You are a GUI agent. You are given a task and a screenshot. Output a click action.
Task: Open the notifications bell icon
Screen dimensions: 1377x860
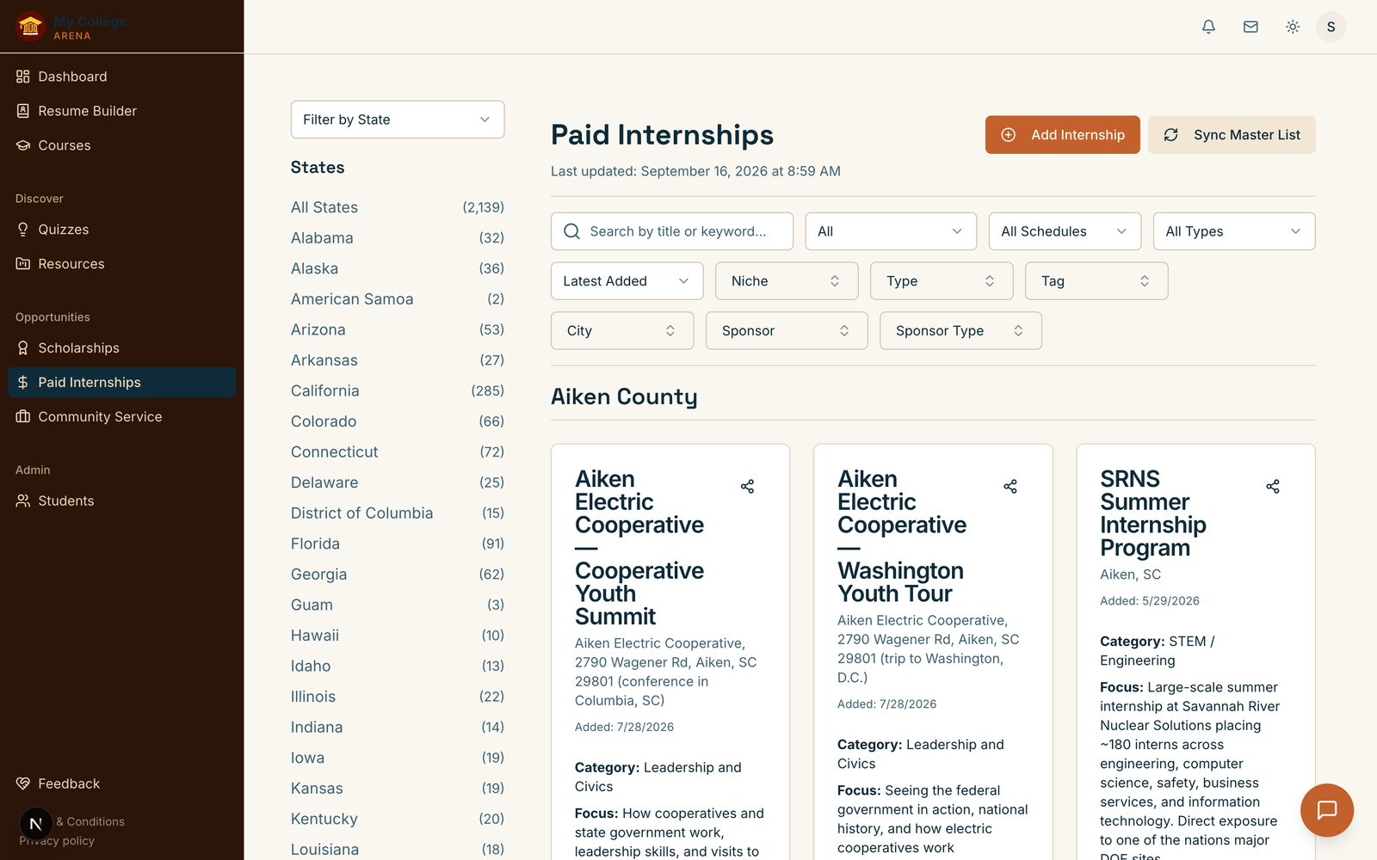tap(1208, 27)
